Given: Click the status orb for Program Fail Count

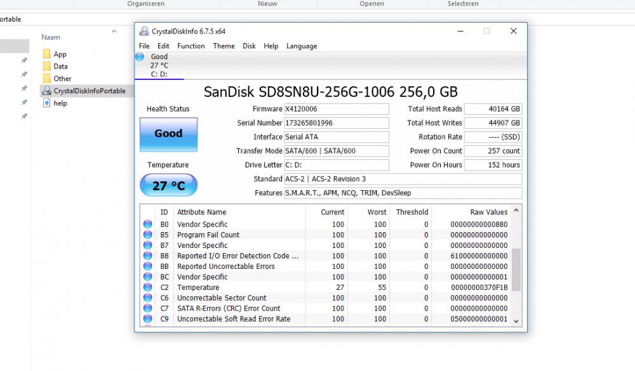Looking at the screenshot, I should 148,235.
